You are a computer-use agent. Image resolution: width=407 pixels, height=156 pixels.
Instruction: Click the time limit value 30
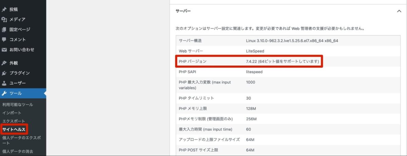[248, 98]
